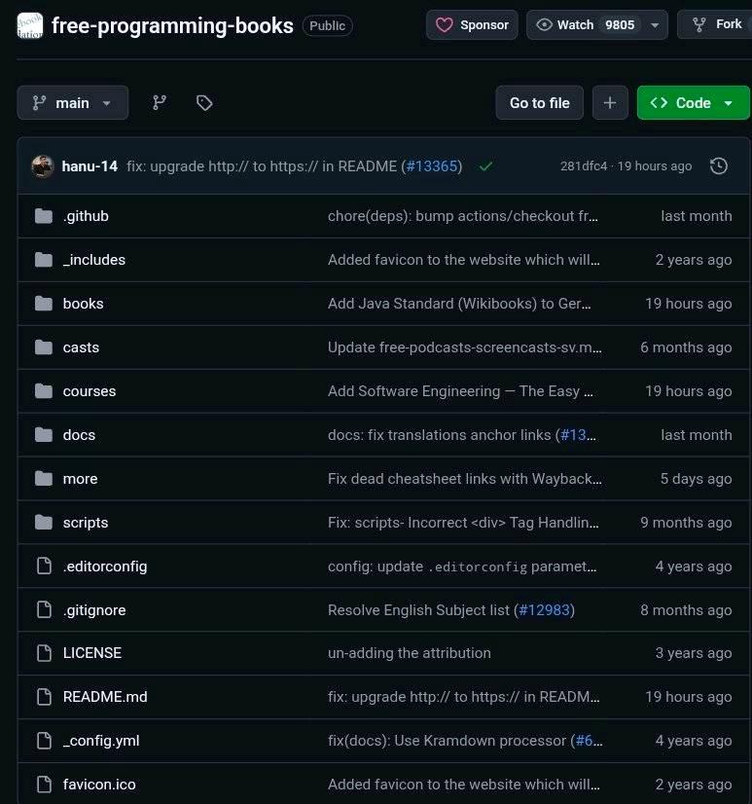Open the courses folder
Screen dimensions: 752x804
click(90, 391)
